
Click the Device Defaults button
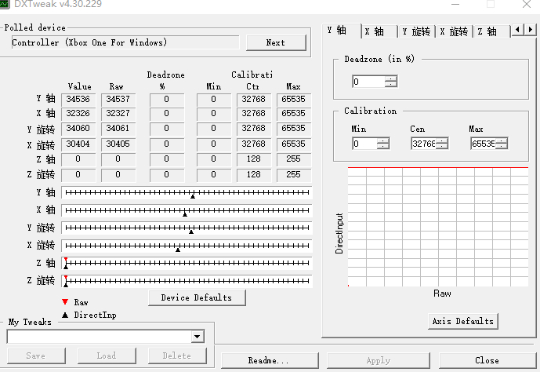[197, 298]
